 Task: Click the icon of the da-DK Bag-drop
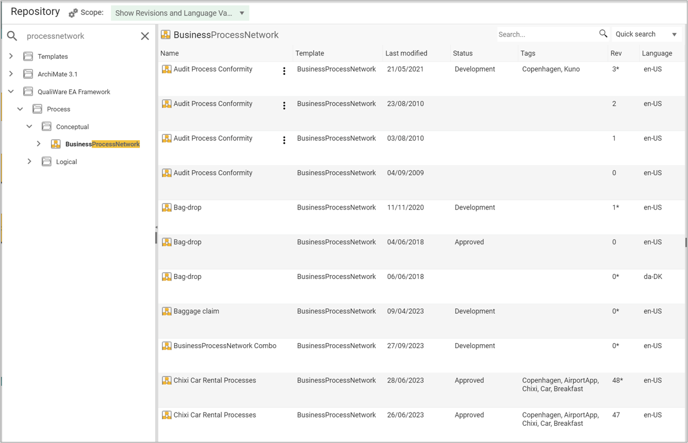click(x=166, y=277)
